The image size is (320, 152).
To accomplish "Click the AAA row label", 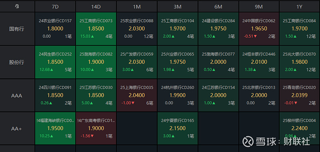I will tap(17, 95).
